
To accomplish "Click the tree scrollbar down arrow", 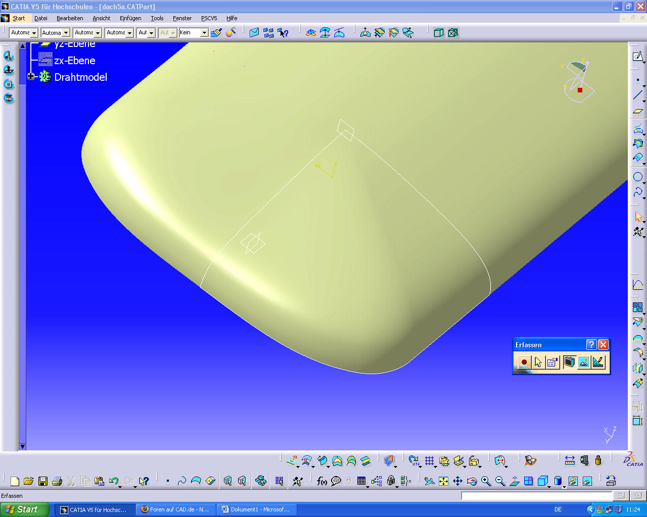I will point(22,446).
